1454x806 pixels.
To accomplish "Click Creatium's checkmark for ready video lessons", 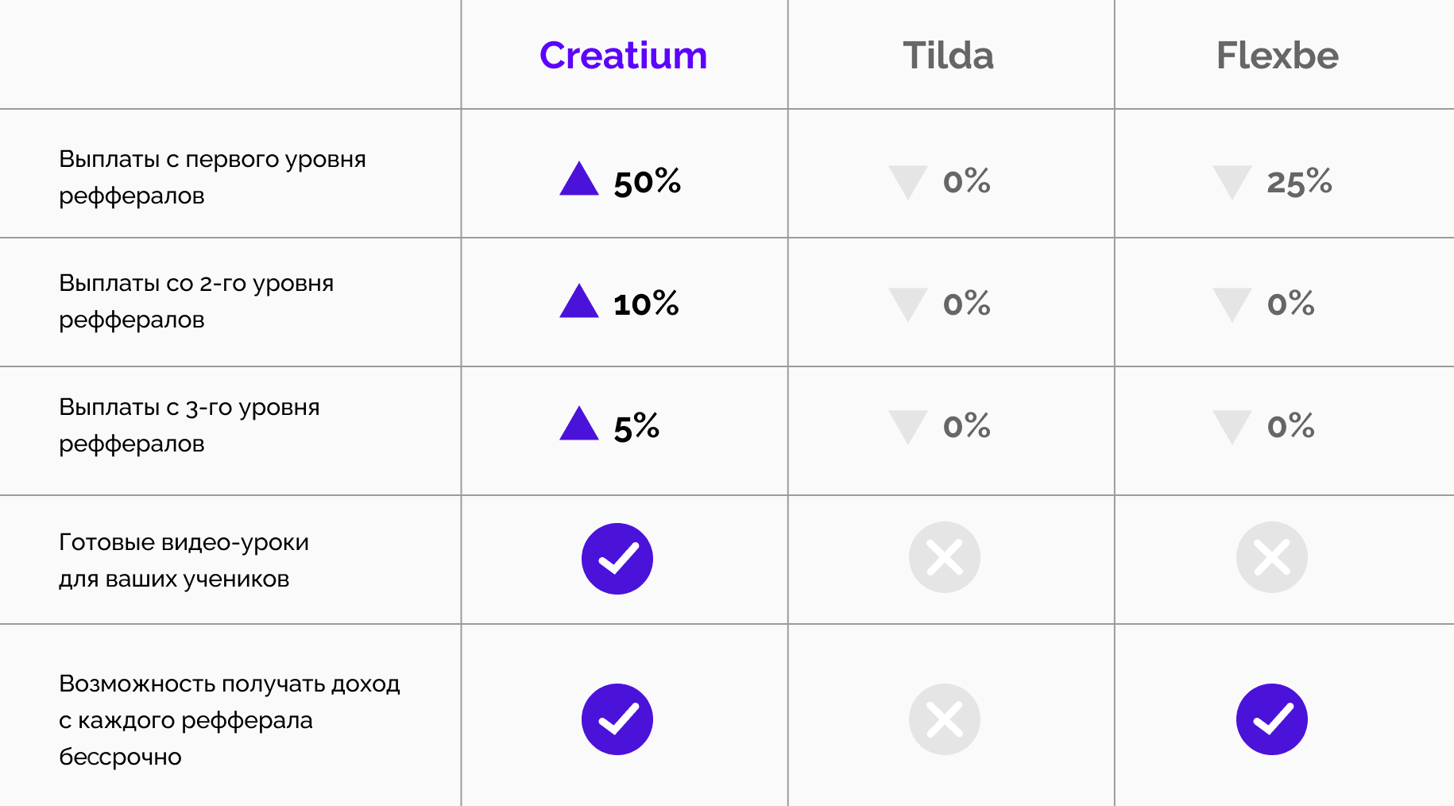I will (x=617, y=558).
